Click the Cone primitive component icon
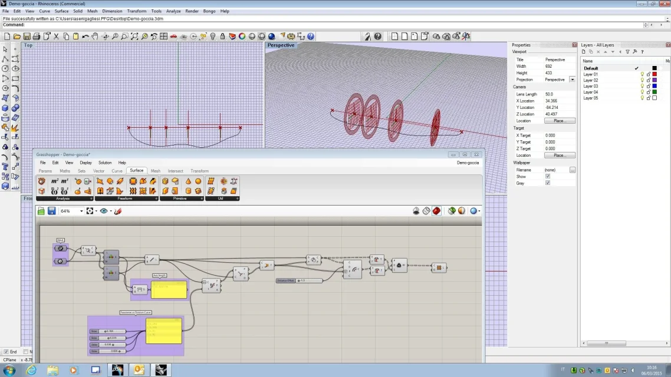The image size is (671, 377). (188, 181)
